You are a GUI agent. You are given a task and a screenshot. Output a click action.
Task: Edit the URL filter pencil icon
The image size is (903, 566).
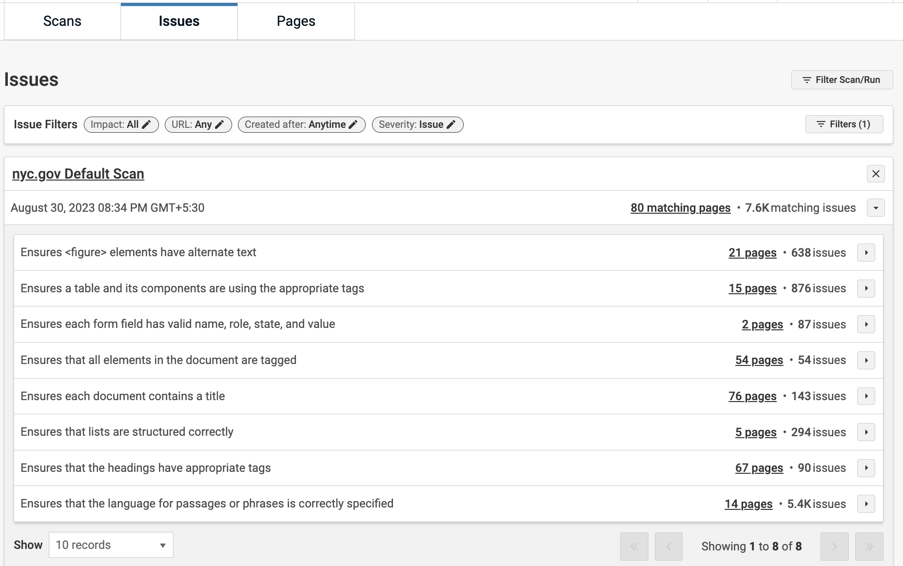click(220, 124)
